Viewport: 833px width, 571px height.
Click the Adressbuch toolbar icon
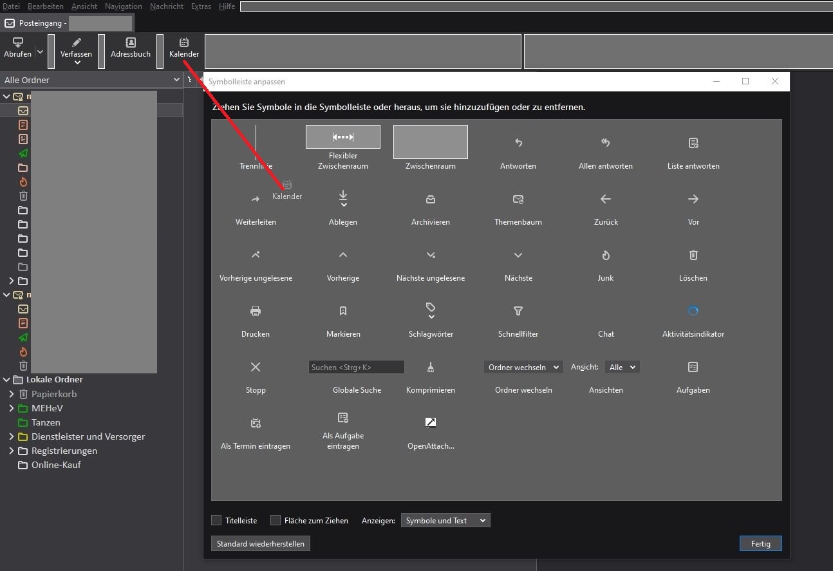pos(131,43)
